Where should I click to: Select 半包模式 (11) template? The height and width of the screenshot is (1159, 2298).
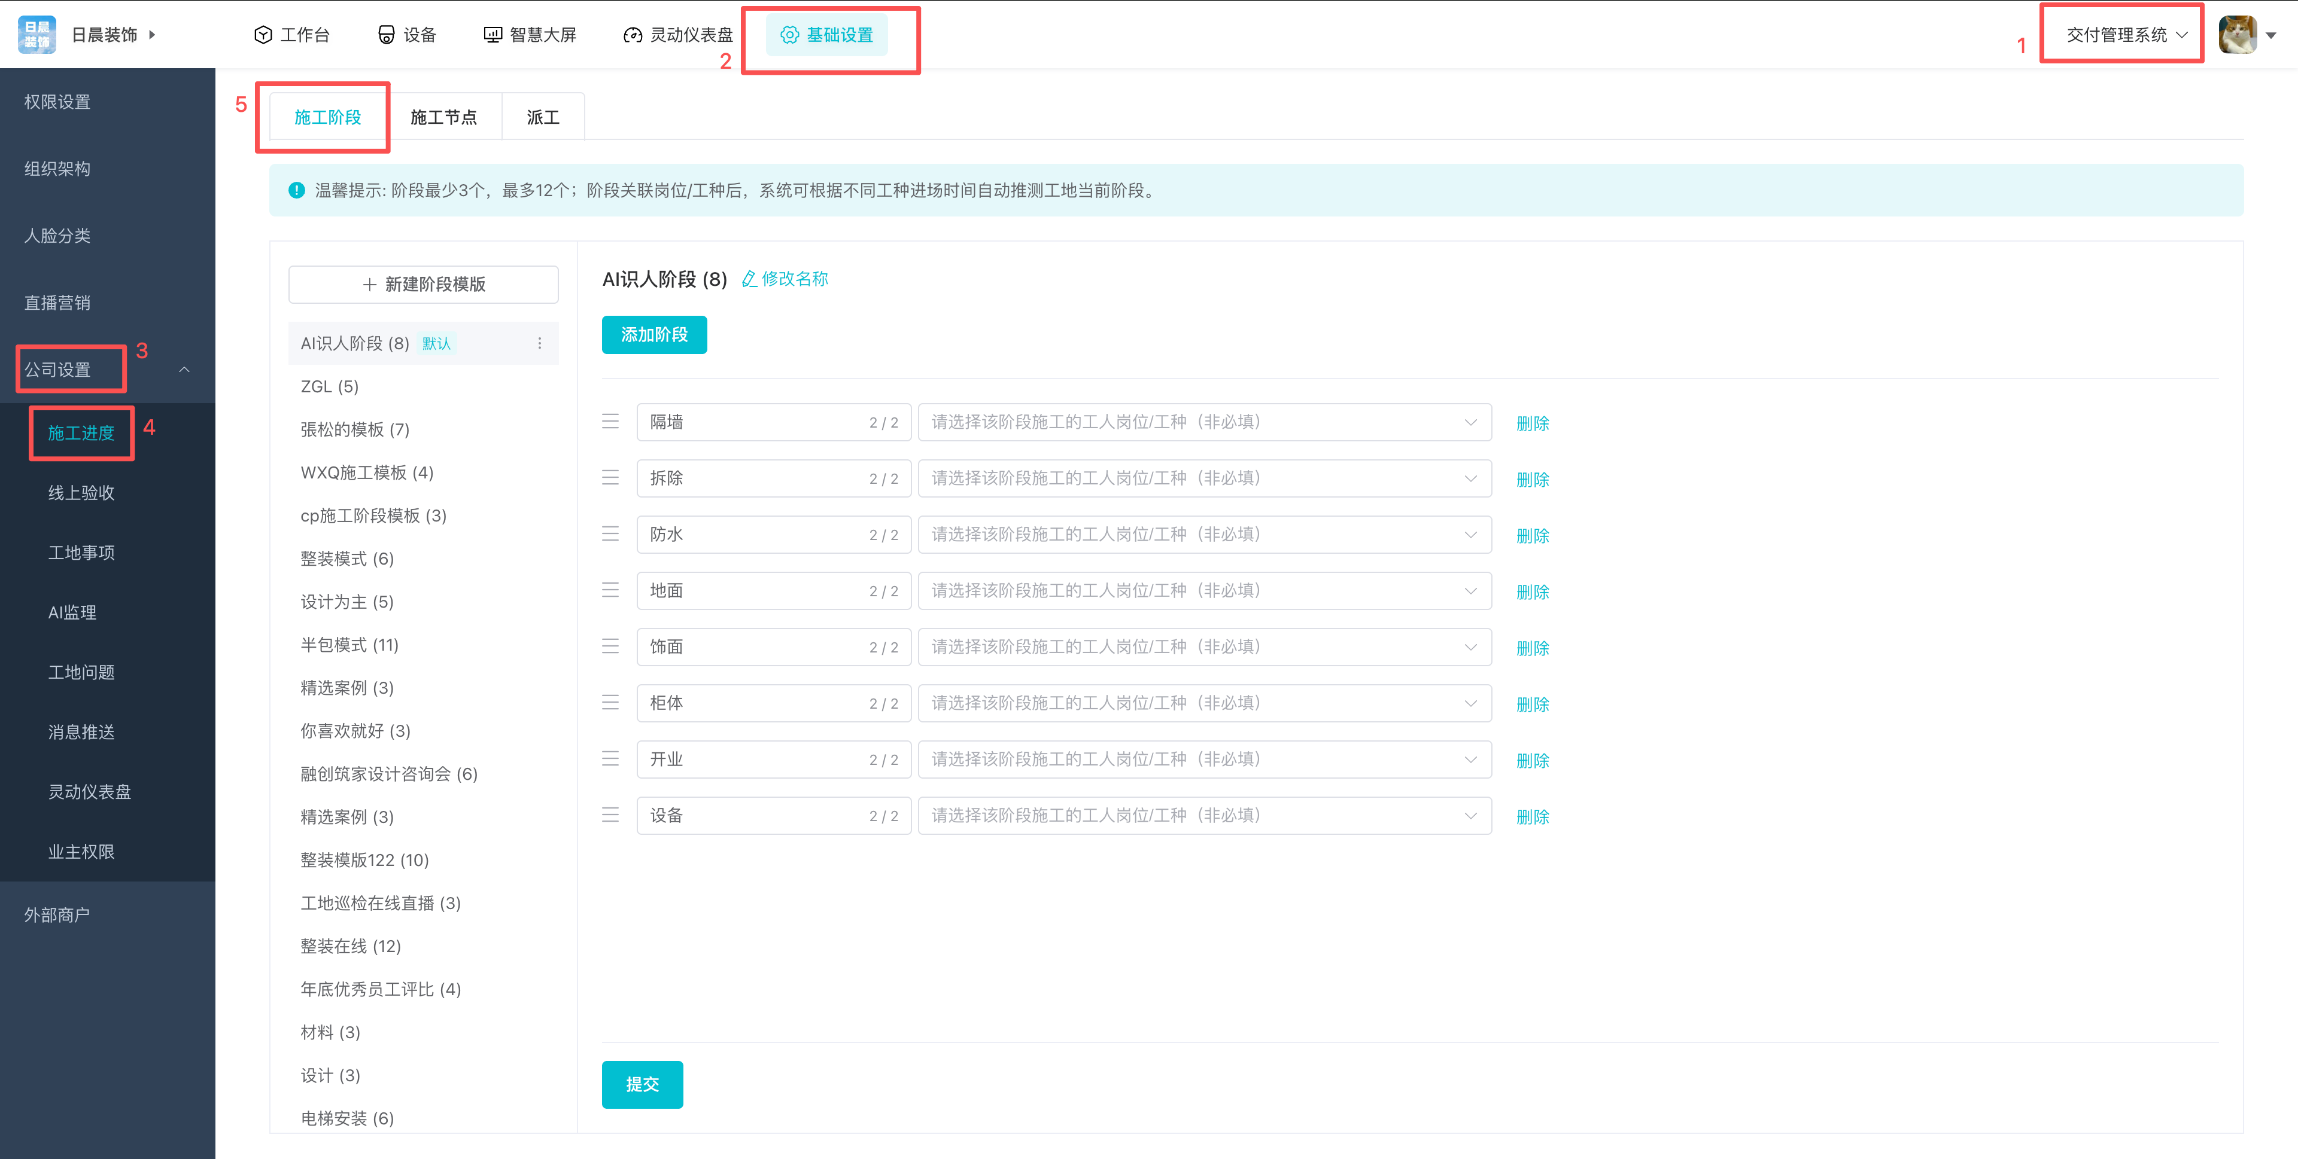click(349, 645)
